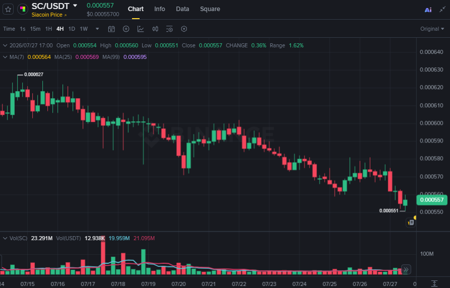Click the Vol(USDT) value 12.938K
The width and height of the screenshot is (450, 288).
point(95,238)
